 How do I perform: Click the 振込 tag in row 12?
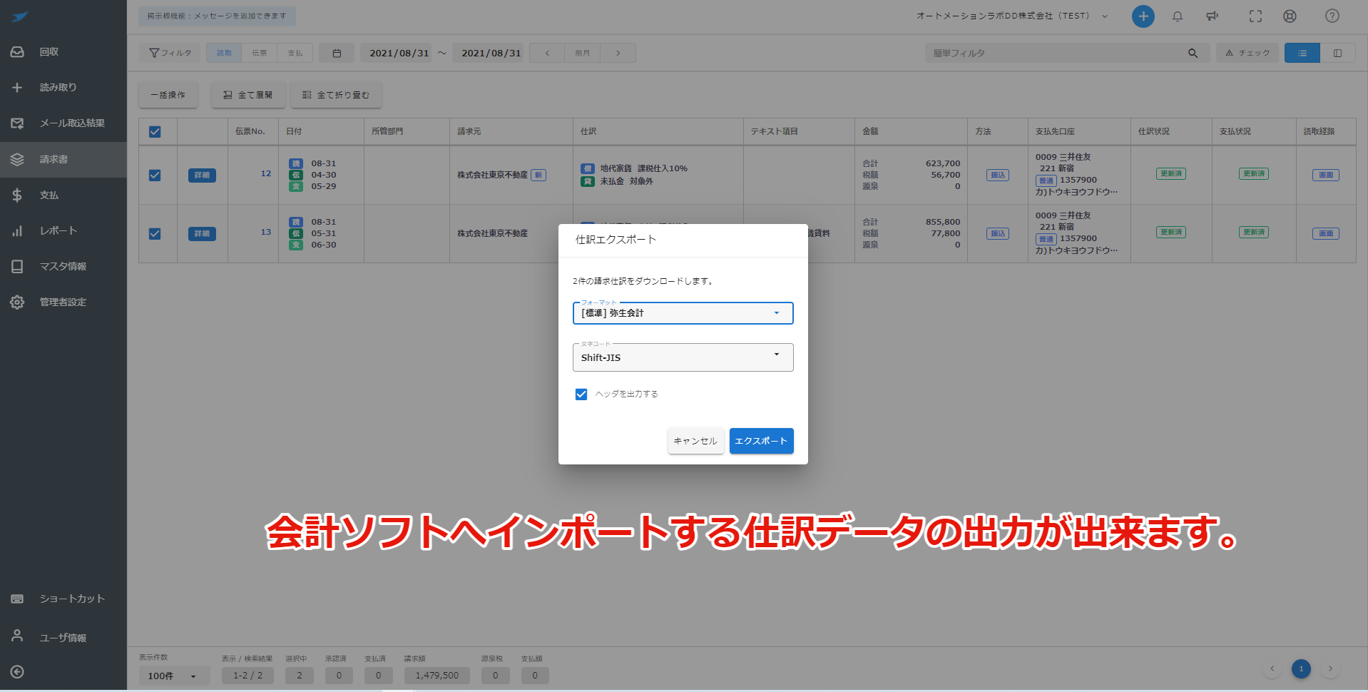coord(998,175)
